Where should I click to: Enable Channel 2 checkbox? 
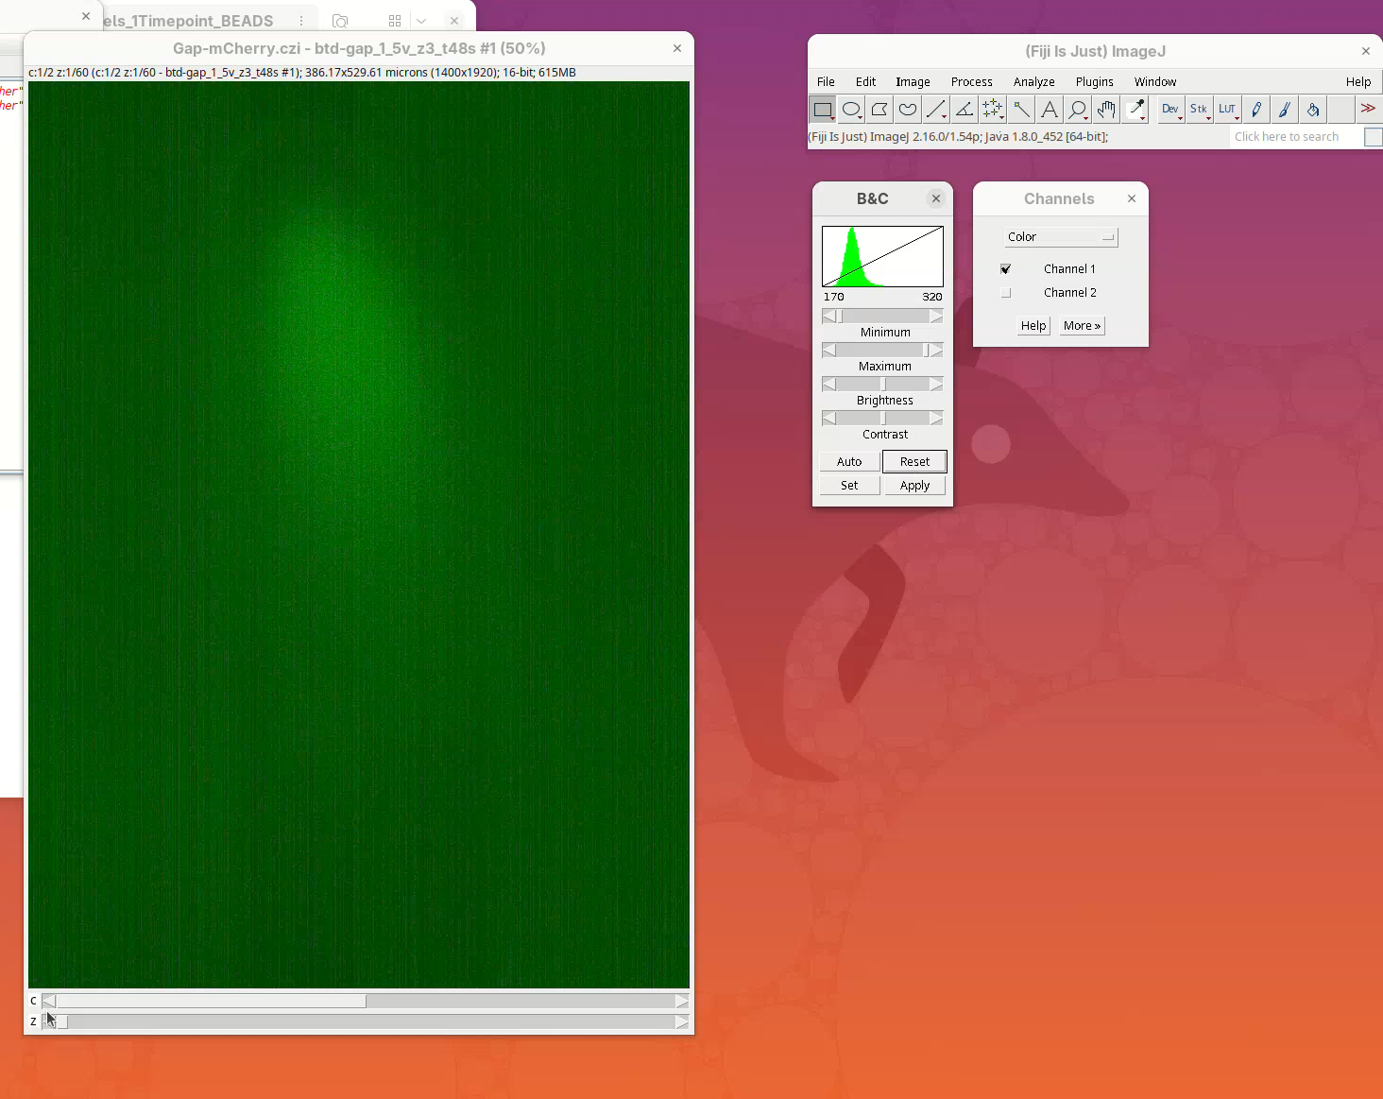click(1006, 293)
